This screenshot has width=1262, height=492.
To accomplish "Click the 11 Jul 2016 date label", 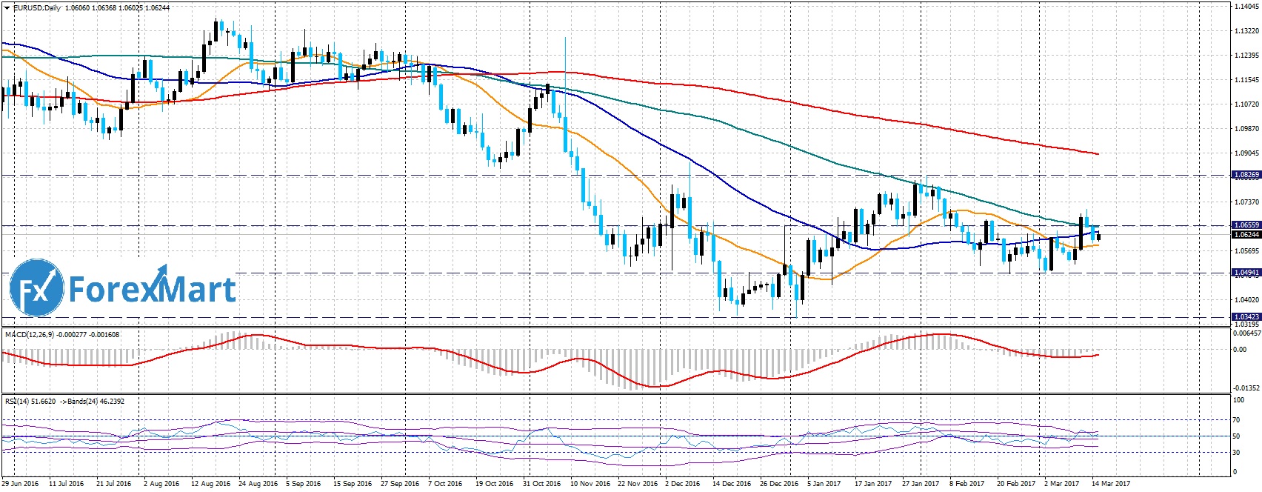I will point(67,485).
